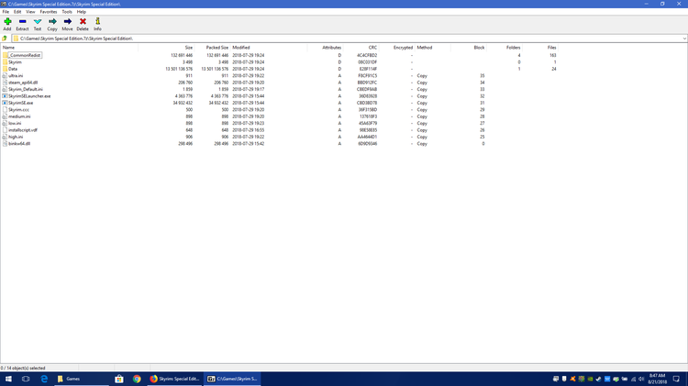Click the SkyrimSE.exe file icon
Screen dimensions: 688x386
coord(5,103)
